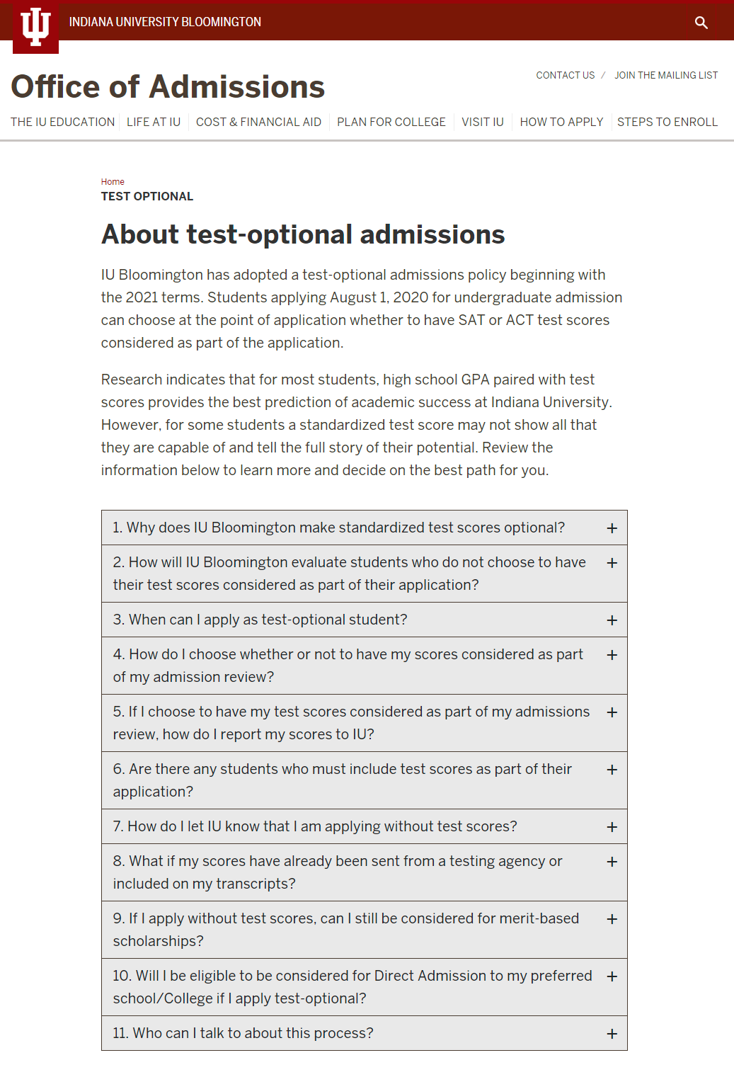Open the HOW TO APPLY menu

(561, 122)
